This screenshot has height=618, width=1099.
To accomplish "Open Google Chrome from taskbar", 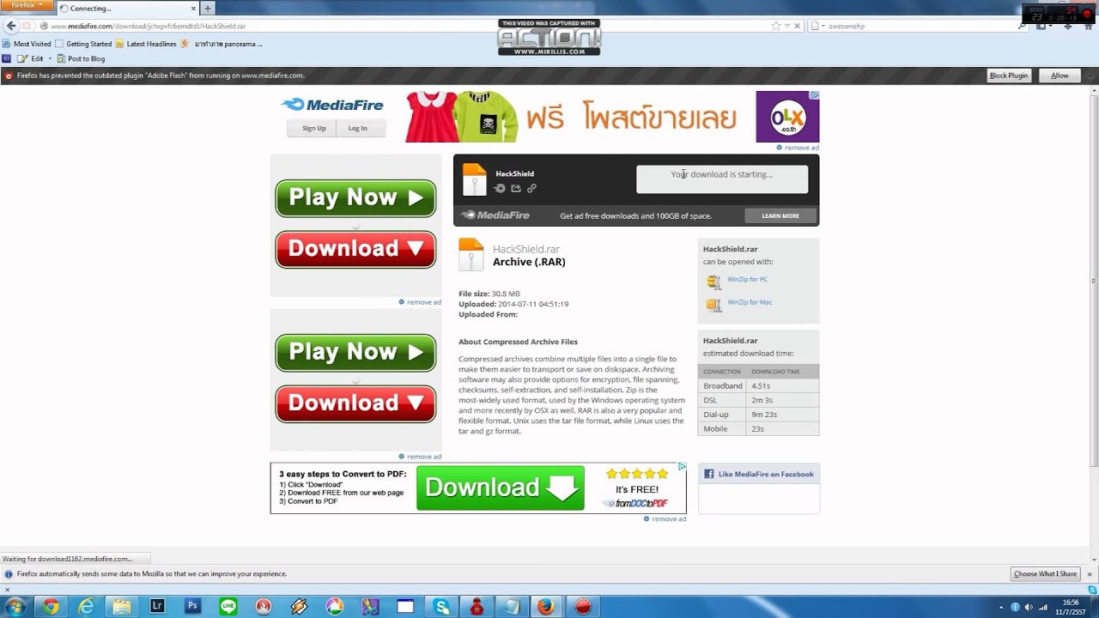I will click(52, 607).
